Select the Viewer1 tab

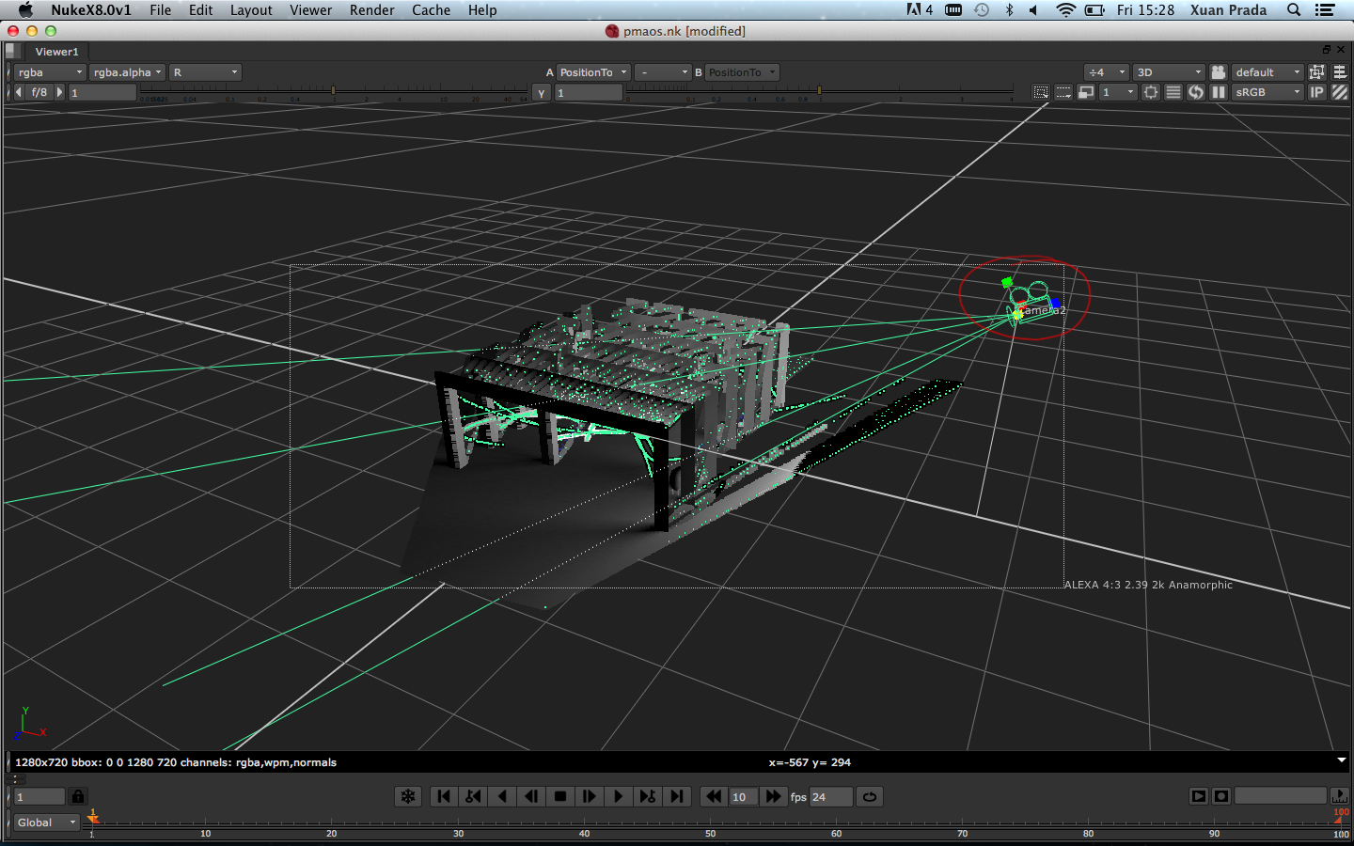click(x=56, y=52)
